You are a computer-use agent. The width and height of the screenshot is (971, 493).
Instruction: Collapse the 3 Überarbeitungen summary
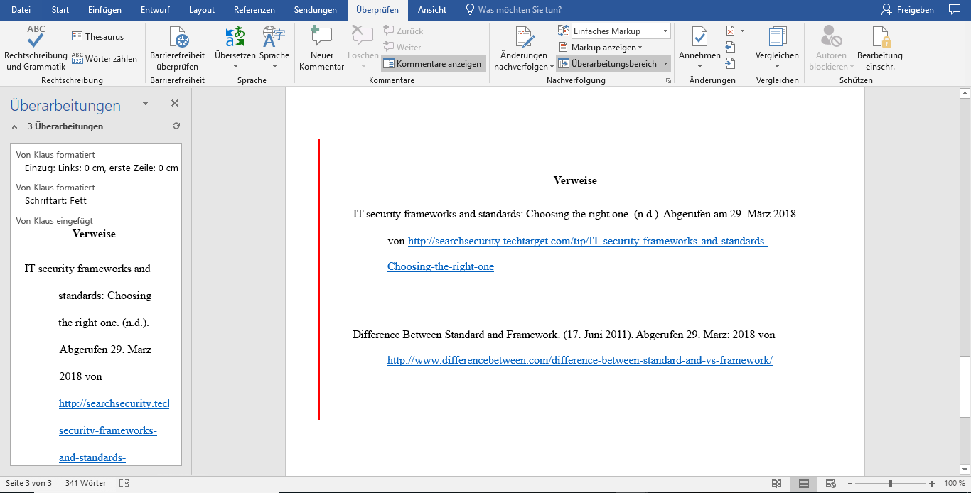[x=14, y=126]
